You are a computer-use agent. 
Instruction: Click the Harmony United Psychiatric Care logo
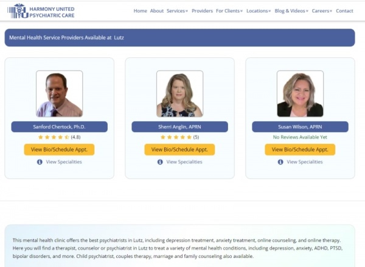(41, 11)
